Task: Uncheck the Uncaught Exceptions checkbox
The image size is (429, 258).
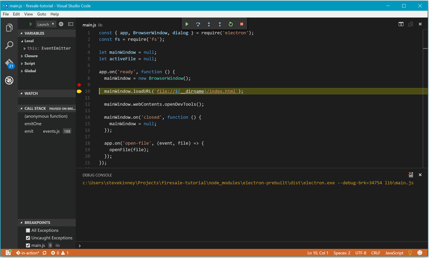Action: 28,238
